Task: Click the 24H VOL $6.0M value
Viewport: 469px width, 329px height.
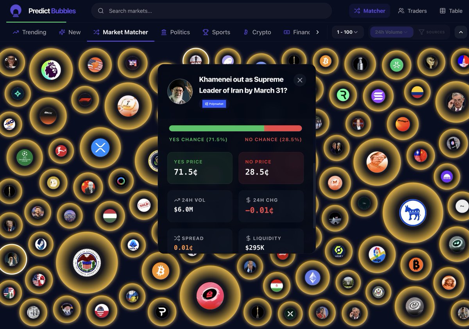Action: (183, 209)
